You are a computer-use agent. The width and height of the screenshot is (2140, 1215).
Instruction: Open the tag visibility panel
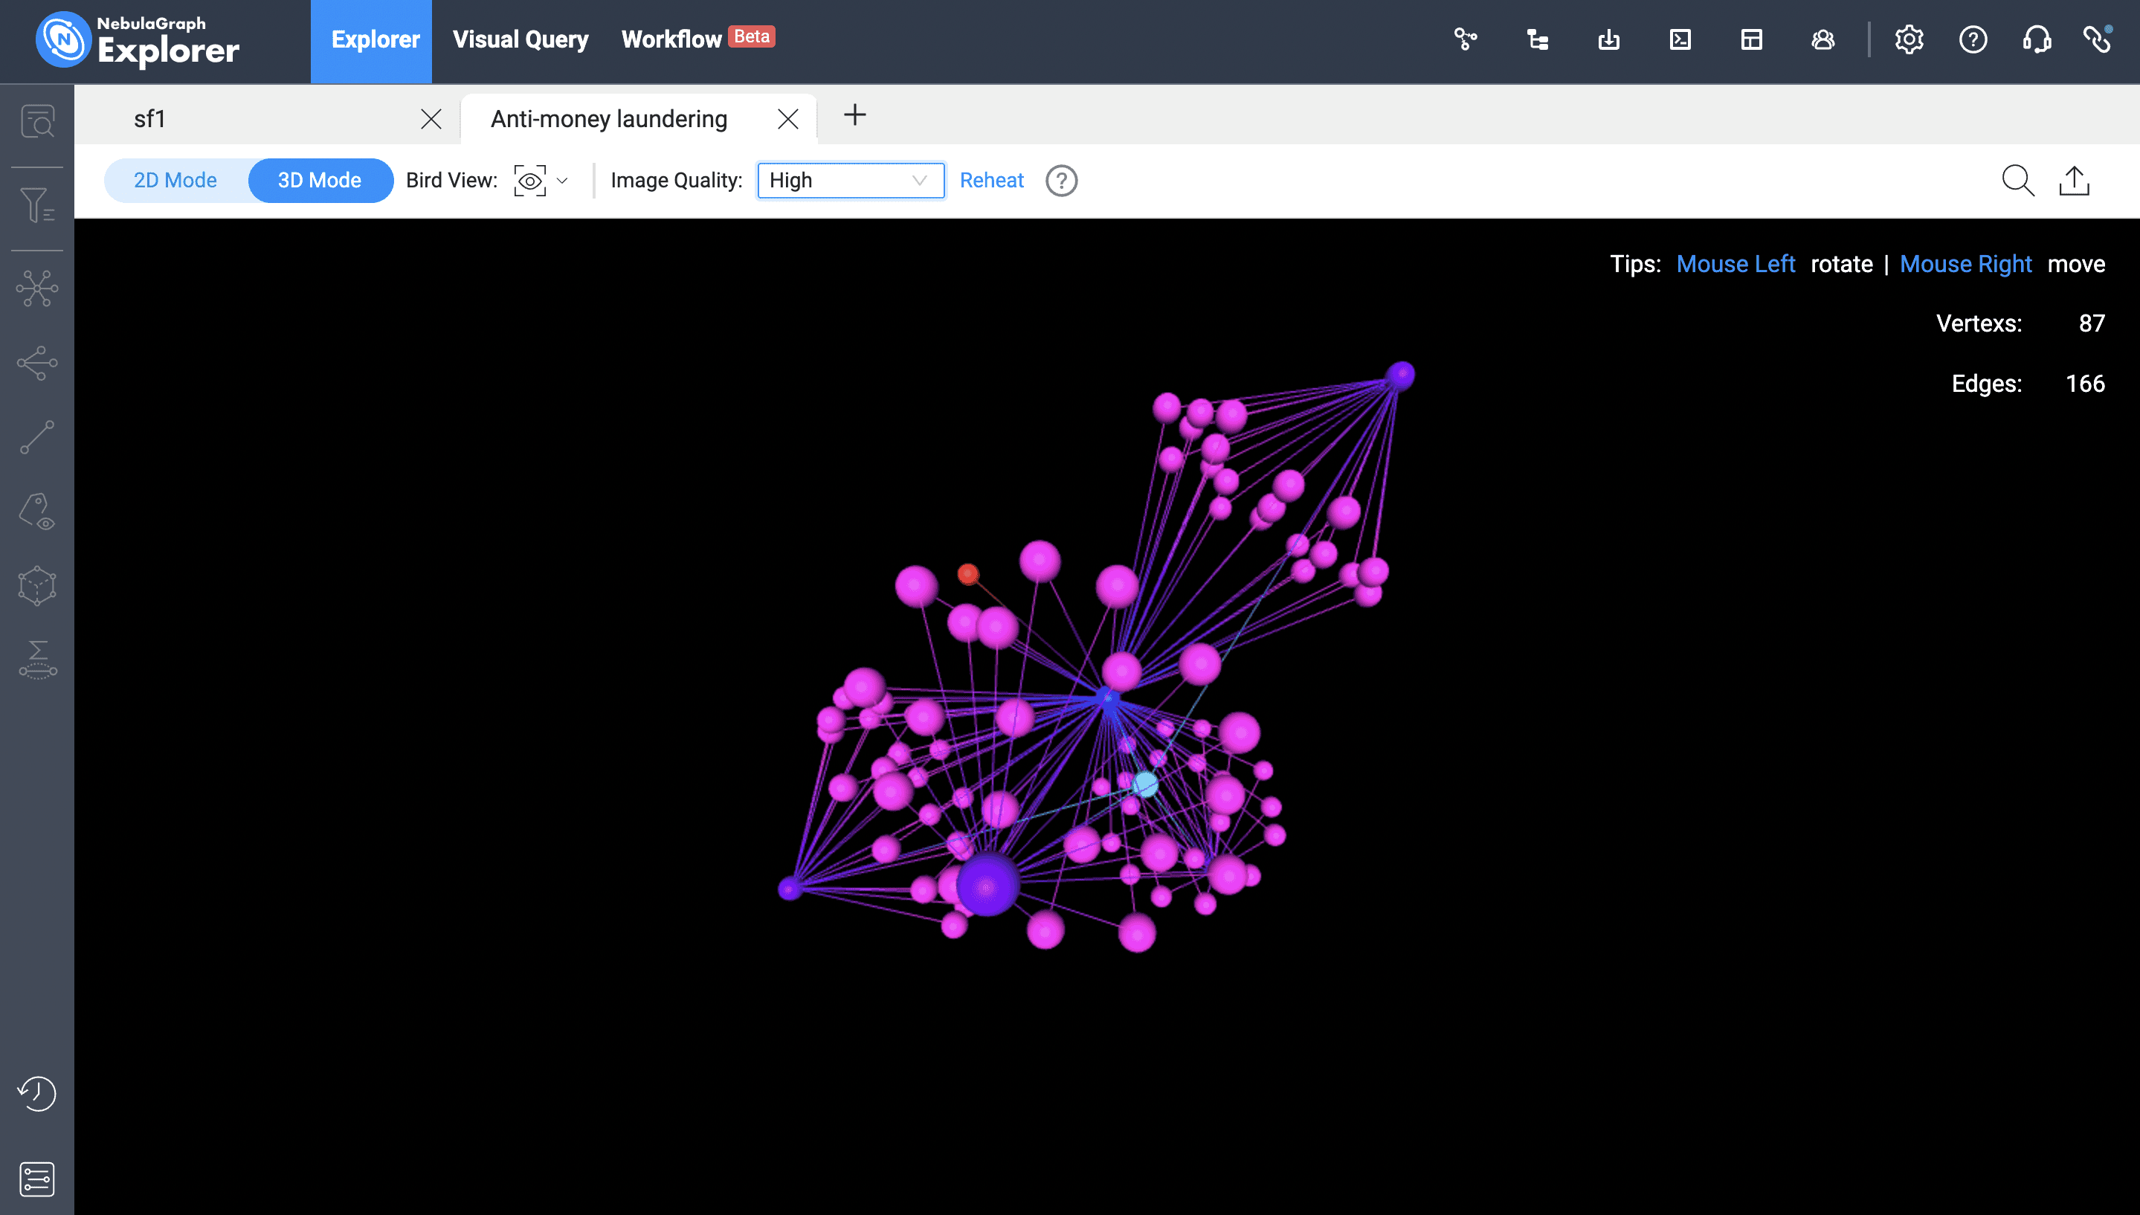click(x=37, y=512)
